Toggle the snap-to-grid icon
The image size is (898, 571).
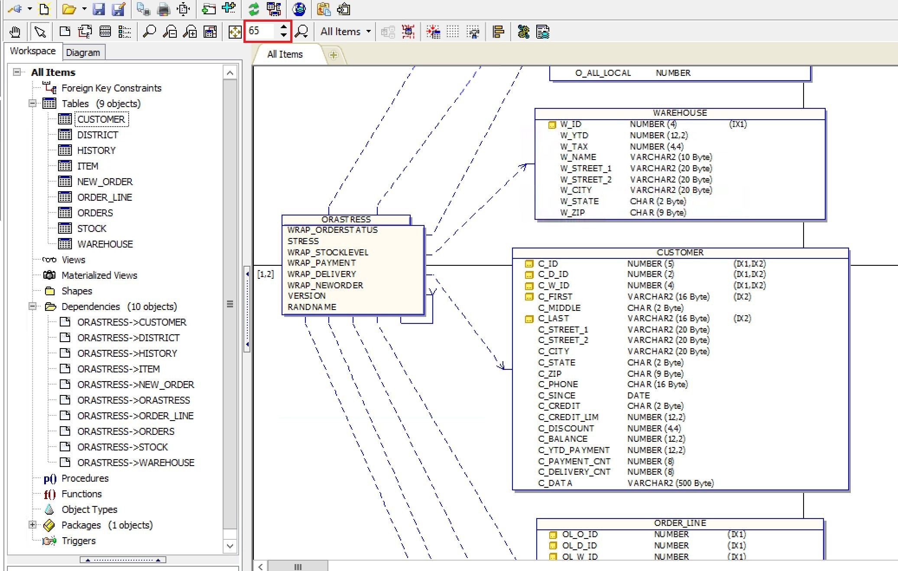[x=473, y=32]
